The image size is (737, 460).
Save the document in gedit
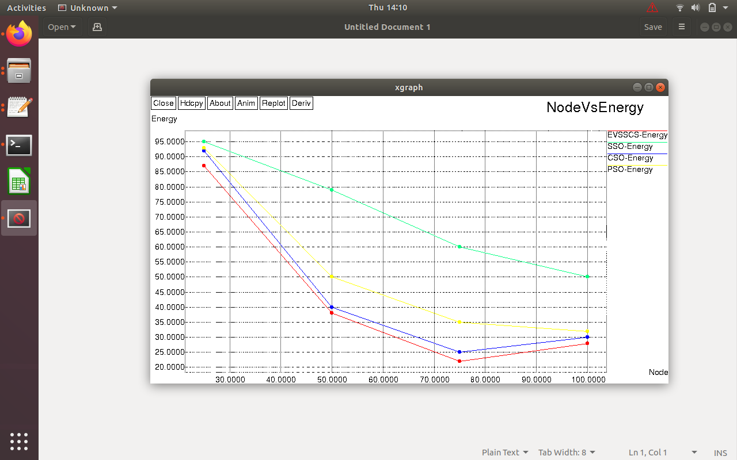click(653, 26)
